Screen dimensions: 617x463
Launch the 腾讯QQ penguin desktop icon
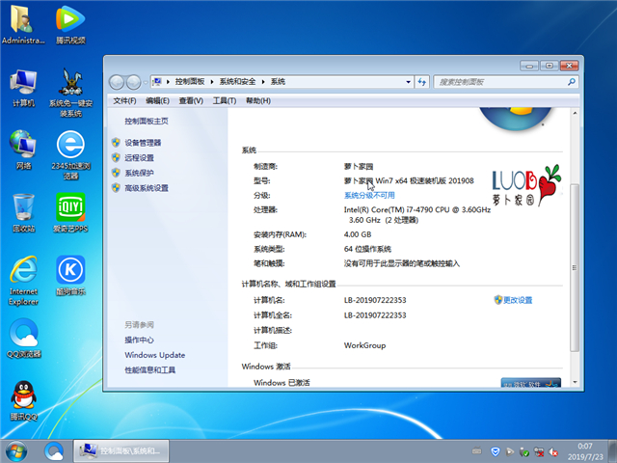(x=23, y=401)
